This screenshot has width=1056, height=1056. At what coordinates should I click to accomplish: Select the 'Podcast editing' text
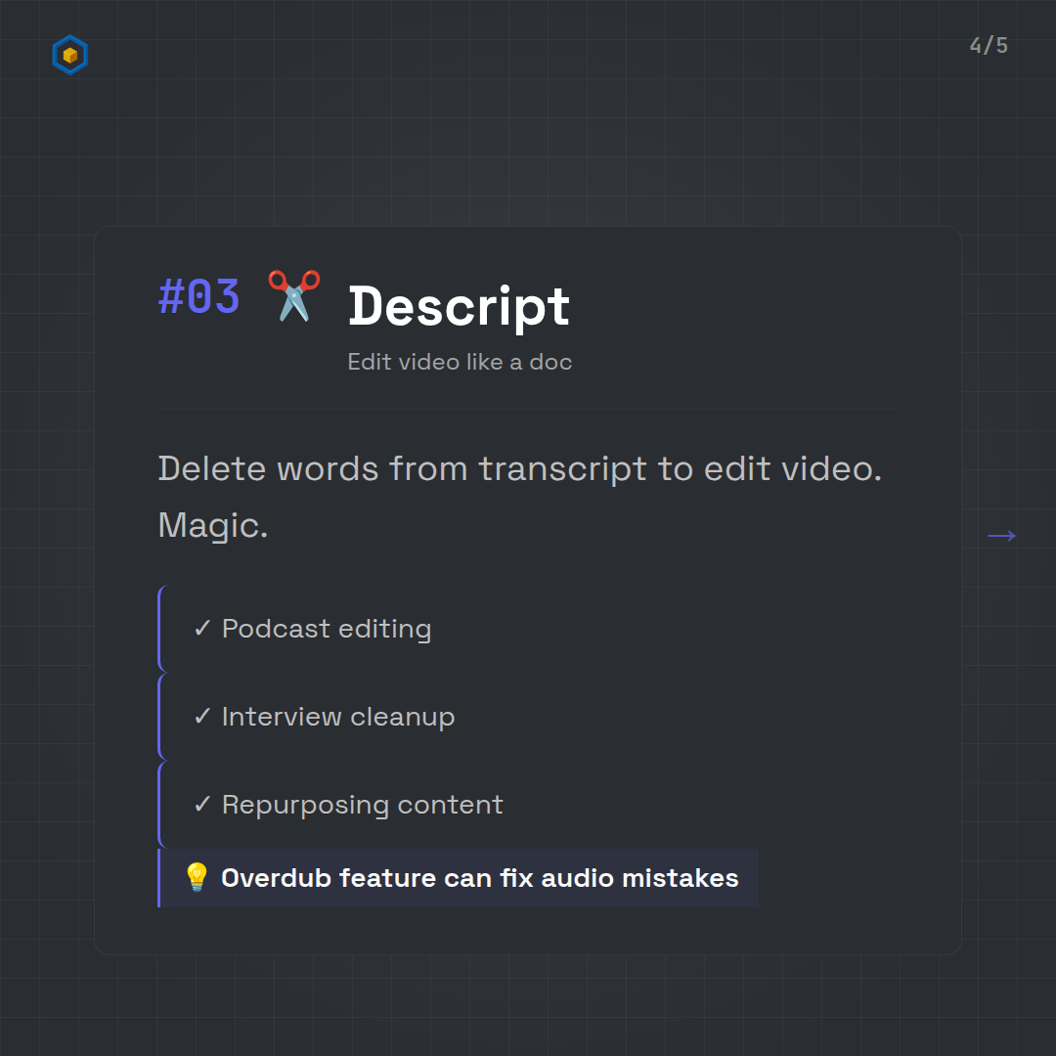click(x=327, y=629)
